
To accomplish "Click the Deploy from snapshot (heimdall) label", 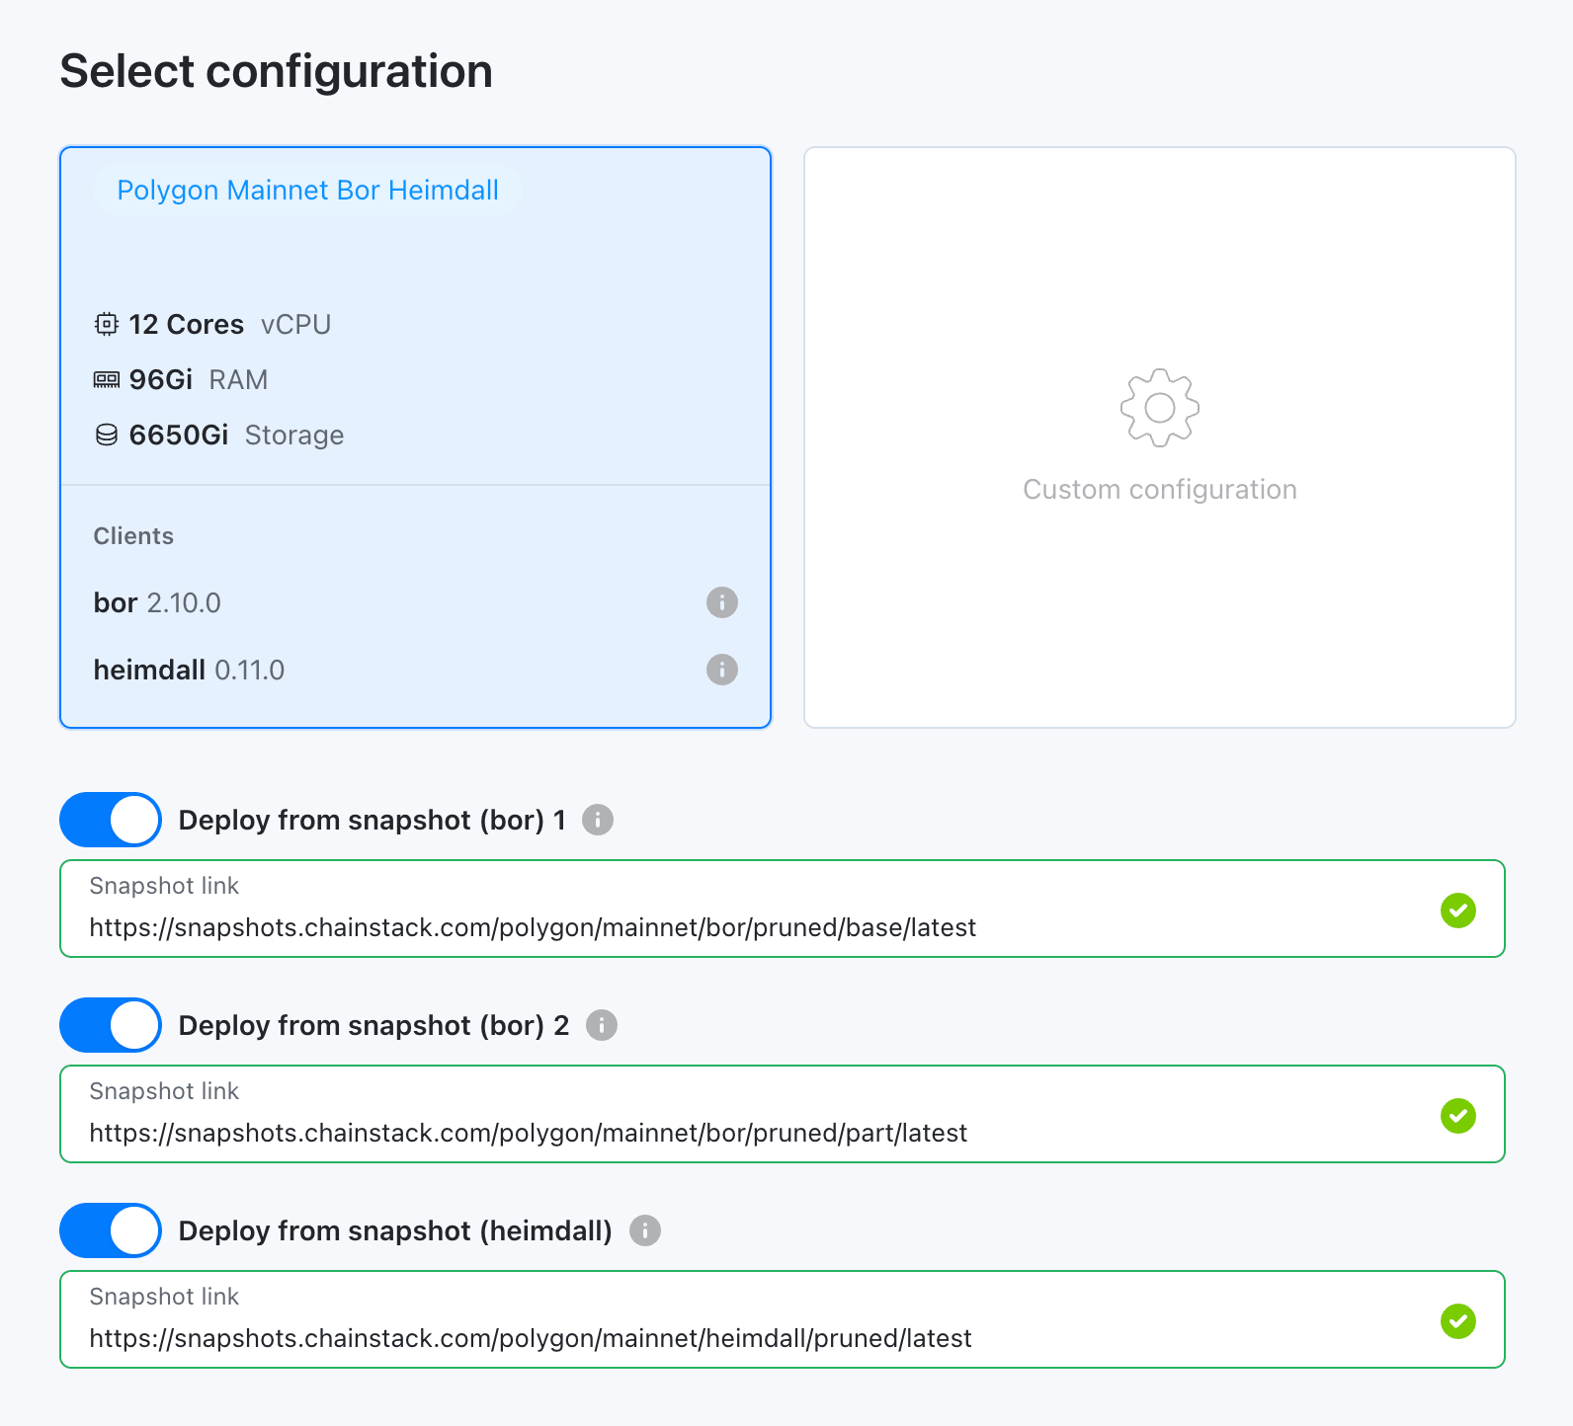I will click(395, 1230).
